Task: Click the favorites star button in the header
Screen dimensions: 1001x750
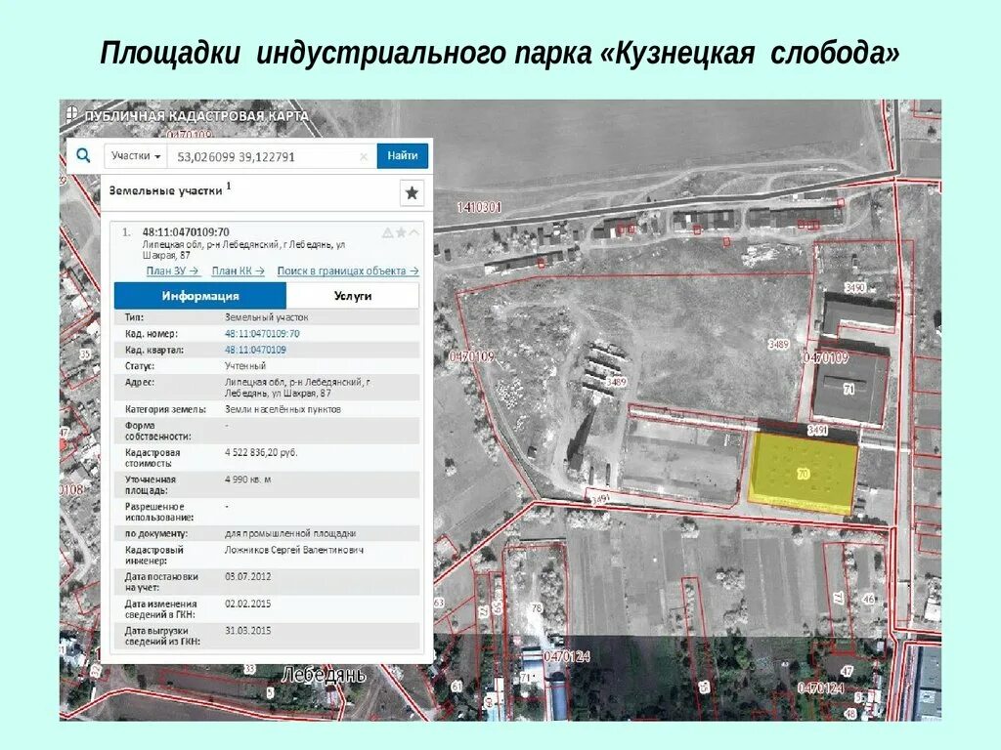Action: [412, 192]
